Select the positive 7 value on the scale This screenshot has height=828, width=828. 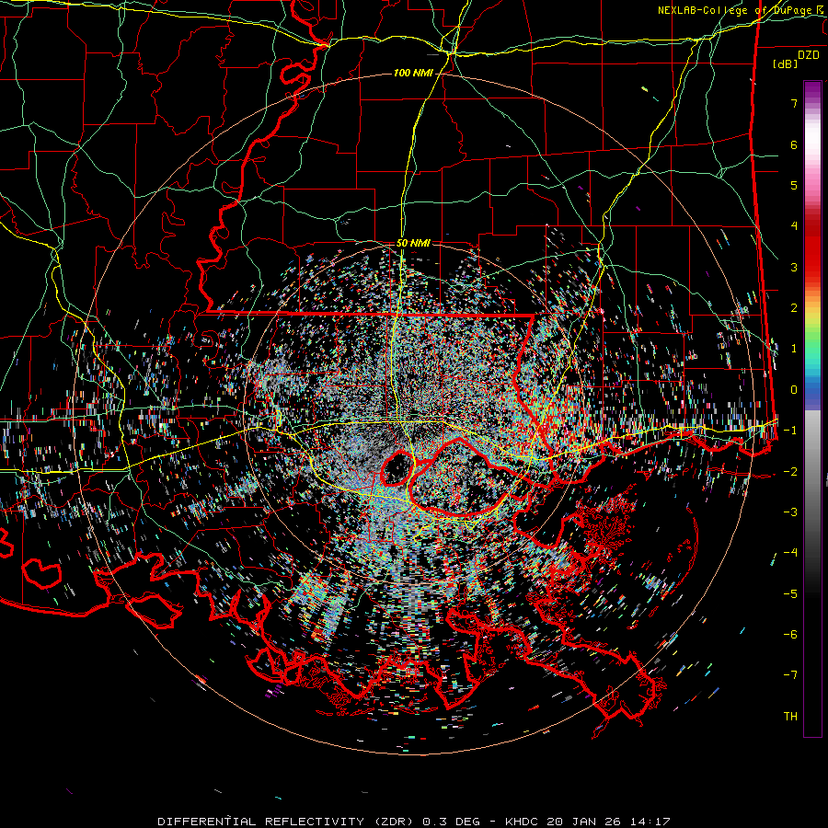coord(794,103)
